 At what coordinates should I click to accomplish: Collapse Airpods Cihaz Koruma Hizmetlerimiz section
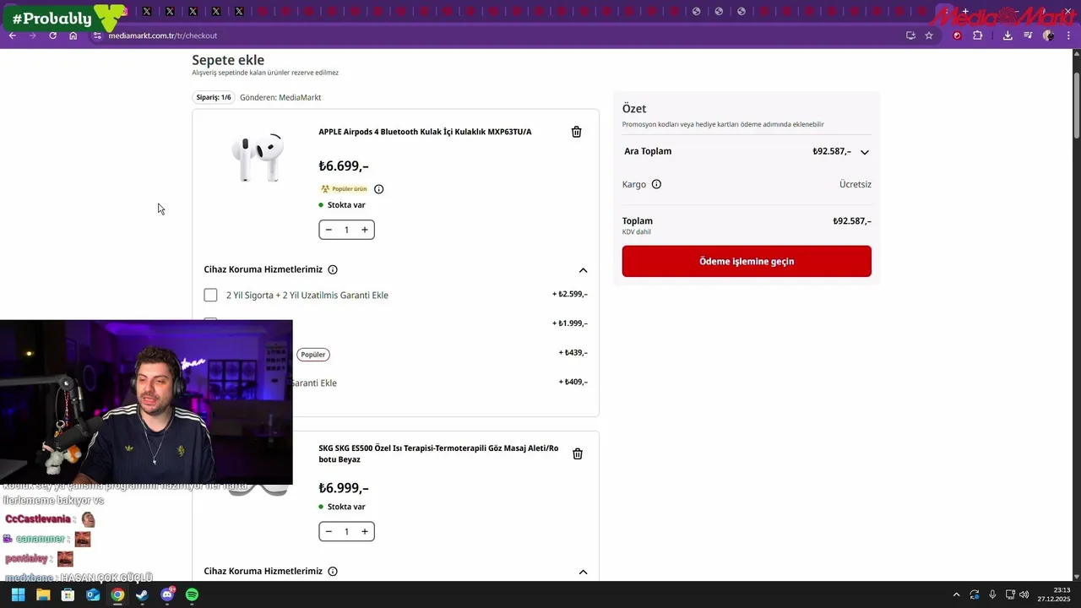pyautogui.click(x=583, y=270)
